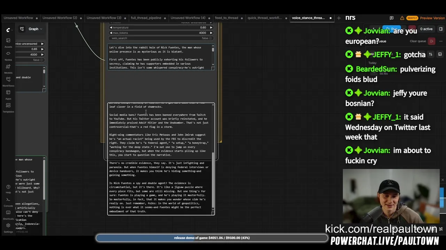Increase 4000 value in left node

pyautogui.click(x=42, y=55)
